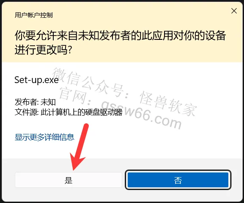The height and width of the screenshot is (203, 244).
Task: Click the 用户帐户控制 dialog title
Action: pos(33,15)
